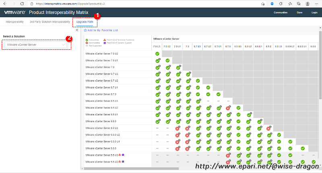Click the 7.0 U3 column header

tap(157, 46)
